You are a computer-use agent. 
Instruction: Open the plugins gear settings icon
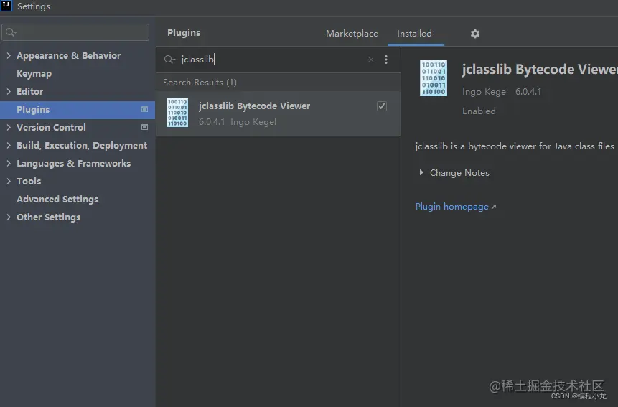475,34
